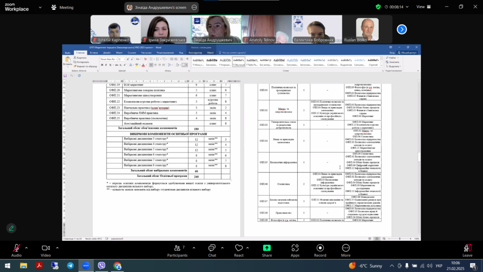Screen dimensions: 483x272
Task: Open Viber from taskbar
Action: click(x=102, y=265)
